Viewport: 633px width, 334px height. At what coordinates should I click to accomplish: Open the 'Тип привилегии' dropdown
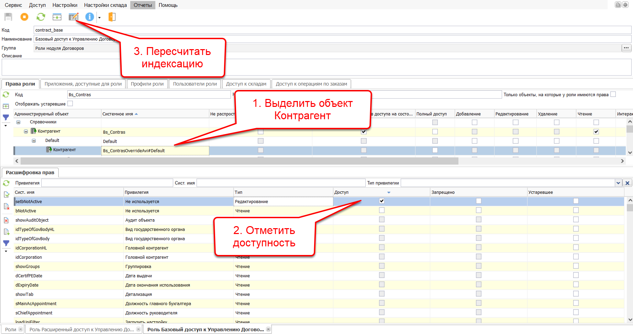click(x=618, y=183)
